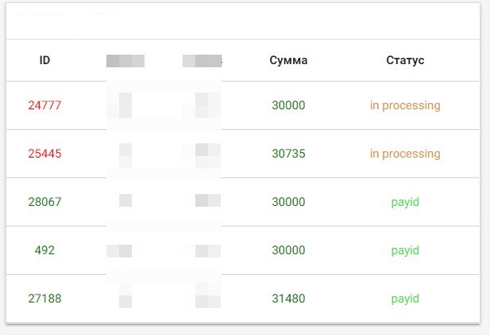
Task: Open transaction ID 28067
Action: click(44, 202)
